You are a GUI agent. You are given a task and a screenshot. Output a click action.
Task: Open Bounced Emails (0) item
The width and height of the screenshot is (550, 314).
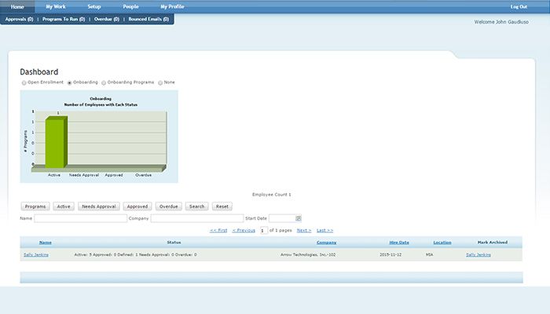(148, 19)
